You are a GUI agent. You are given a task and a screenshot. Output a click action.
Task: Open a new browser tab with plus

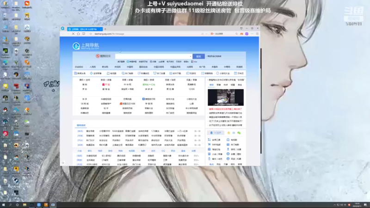tap(105, 29)
